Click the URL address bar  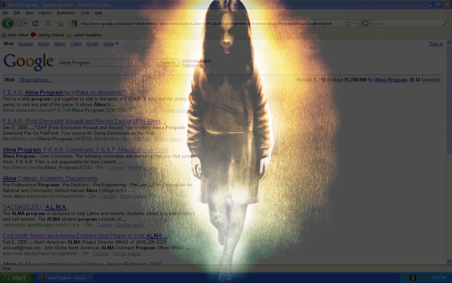(212, 23)
